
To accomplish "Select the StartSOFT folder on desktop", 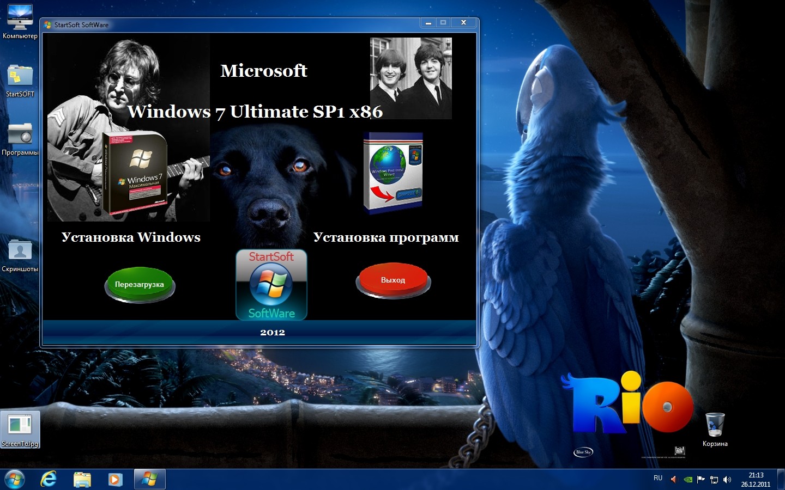I will tap(20, 81).
